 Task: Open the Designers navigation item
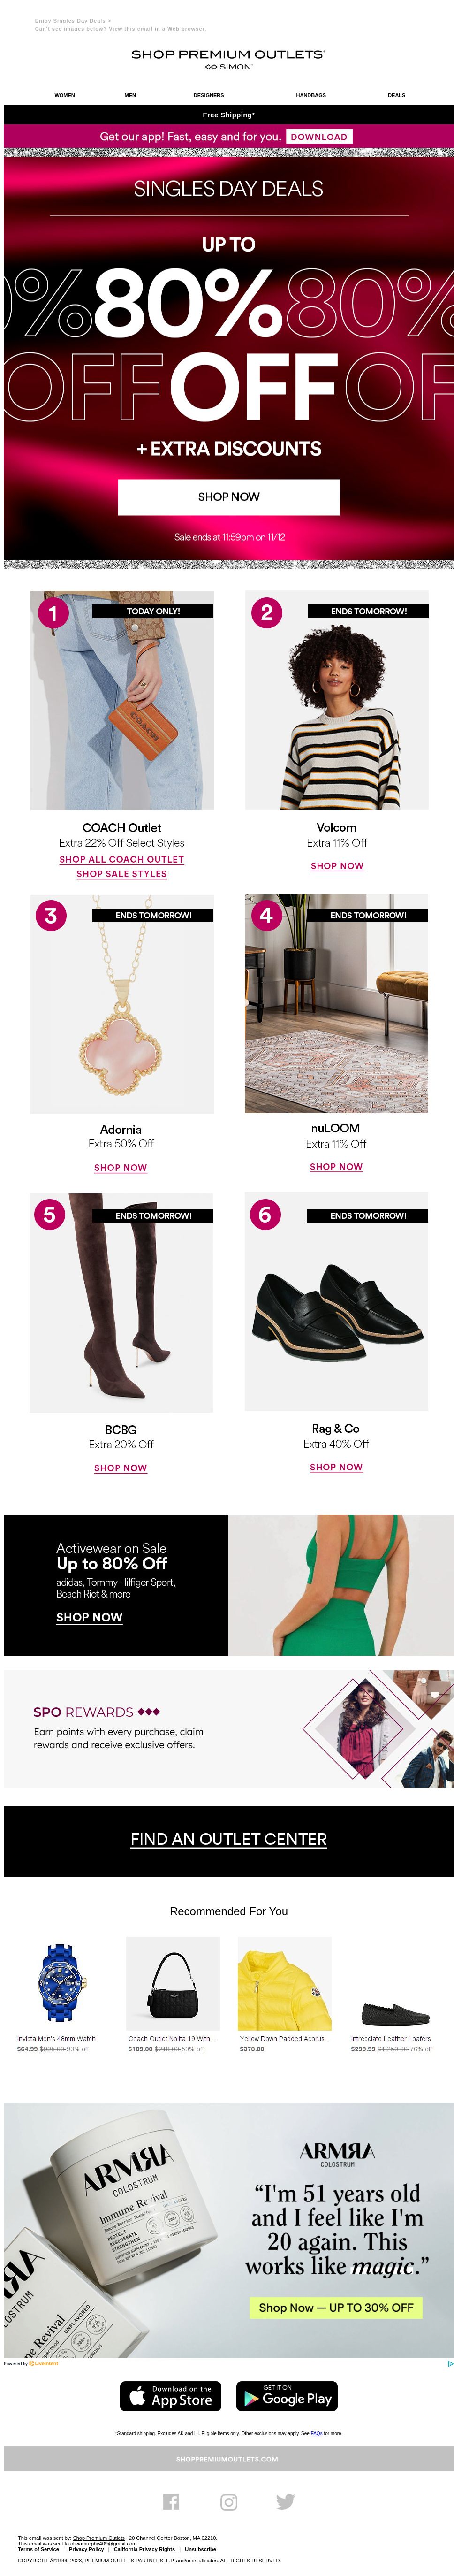point(208,95)
